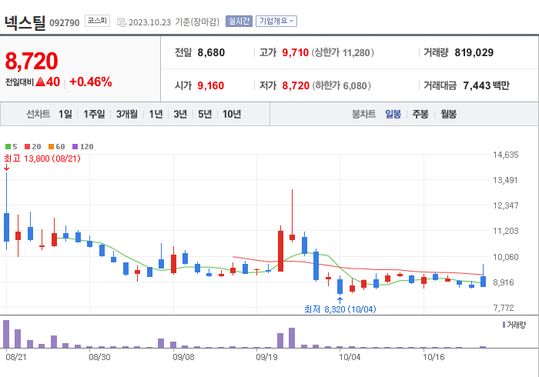Click the purple 120-day moving average swatch
The image size is (539, 377).
coord(75,147)
